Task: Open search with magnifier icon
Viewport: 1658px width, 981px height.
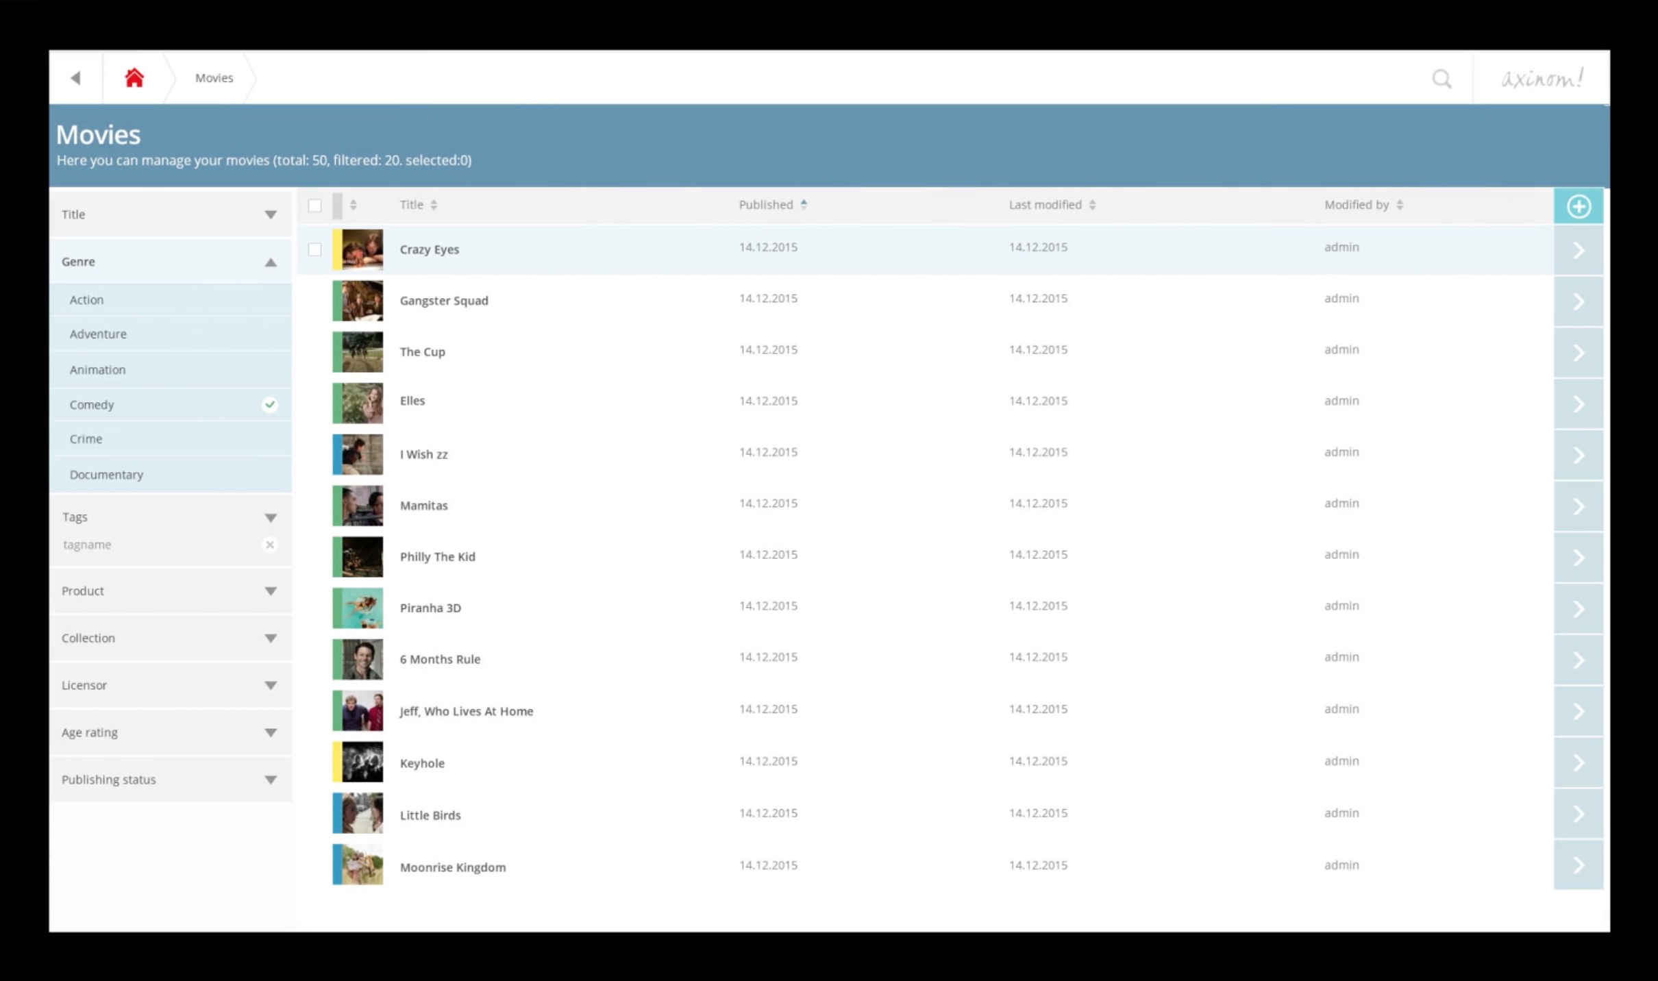Action: pos(1442,79)
